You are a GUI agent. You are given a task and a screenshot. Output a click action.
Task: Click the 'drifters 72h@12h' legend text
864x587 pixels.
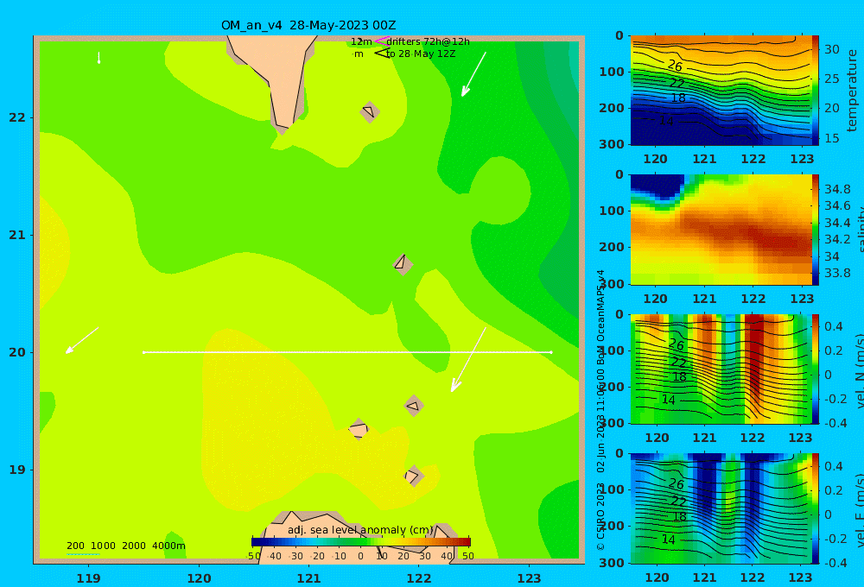point(428,41)
